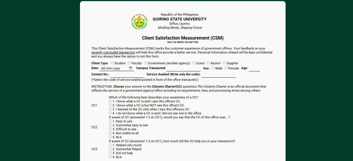
Task: Click the Campus Transacted text field
Action: (x=184, y=69)
